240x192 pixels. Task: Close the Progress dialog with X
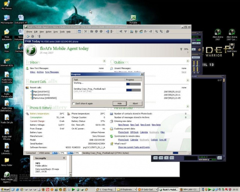142,74
